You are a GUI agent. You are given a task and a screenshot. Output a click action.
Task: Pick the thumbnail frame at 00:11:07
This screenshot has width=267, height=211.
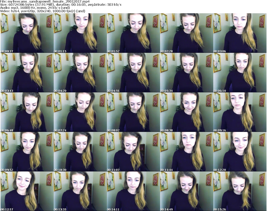pos(133,152)
